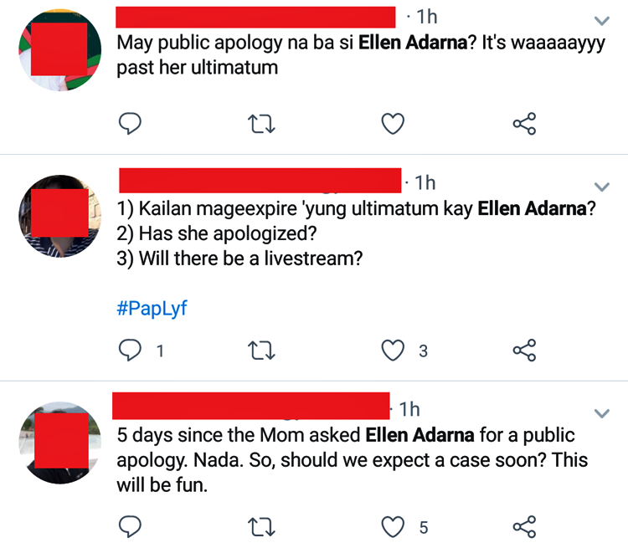Retweet the 'This will be fun' tweet
628x553 pixels.
pyautogui.click(x=261, y=527)
